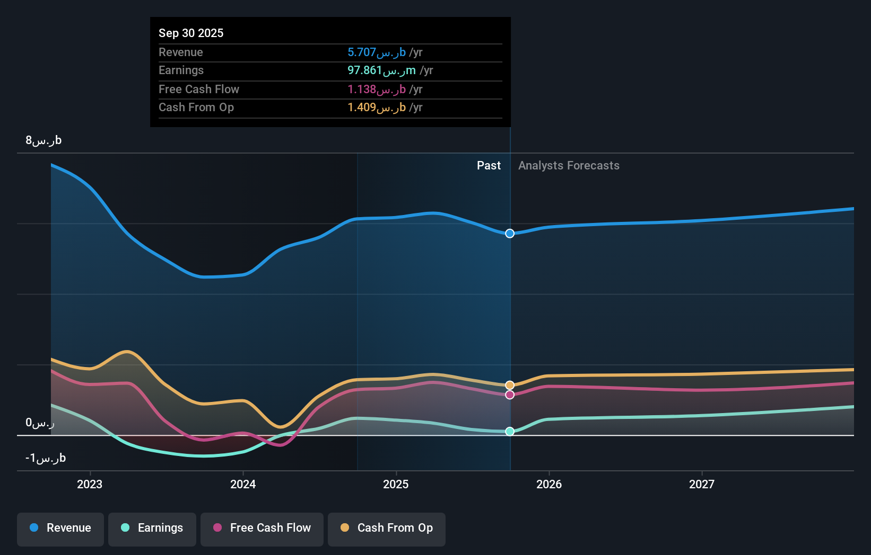Select the Analysts Forecasts section label

click(x=568, y=166)
